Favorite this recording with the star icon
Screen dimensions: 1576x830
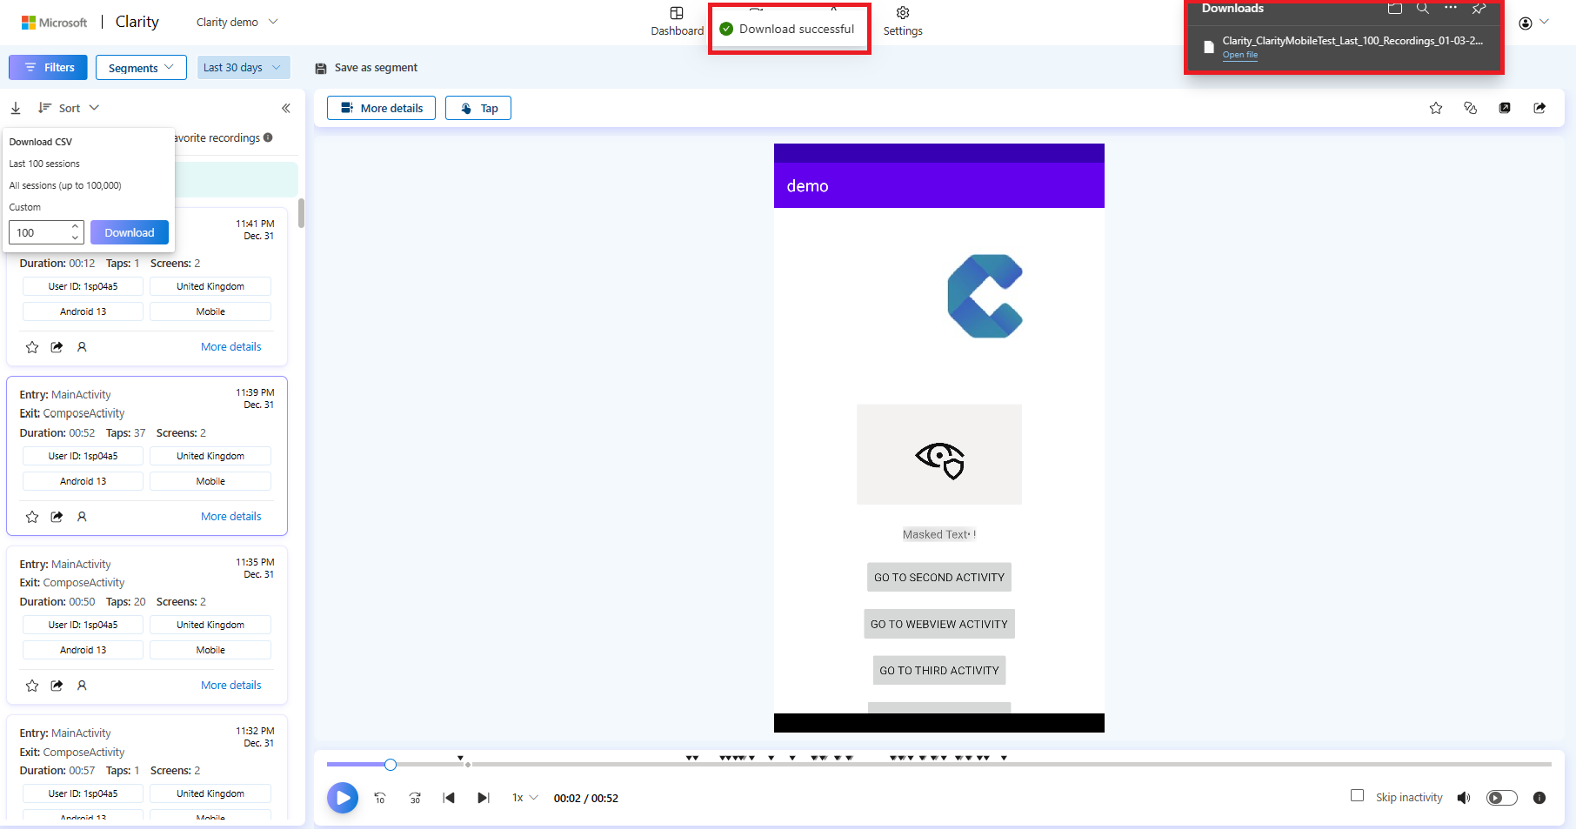[1436, 108]
